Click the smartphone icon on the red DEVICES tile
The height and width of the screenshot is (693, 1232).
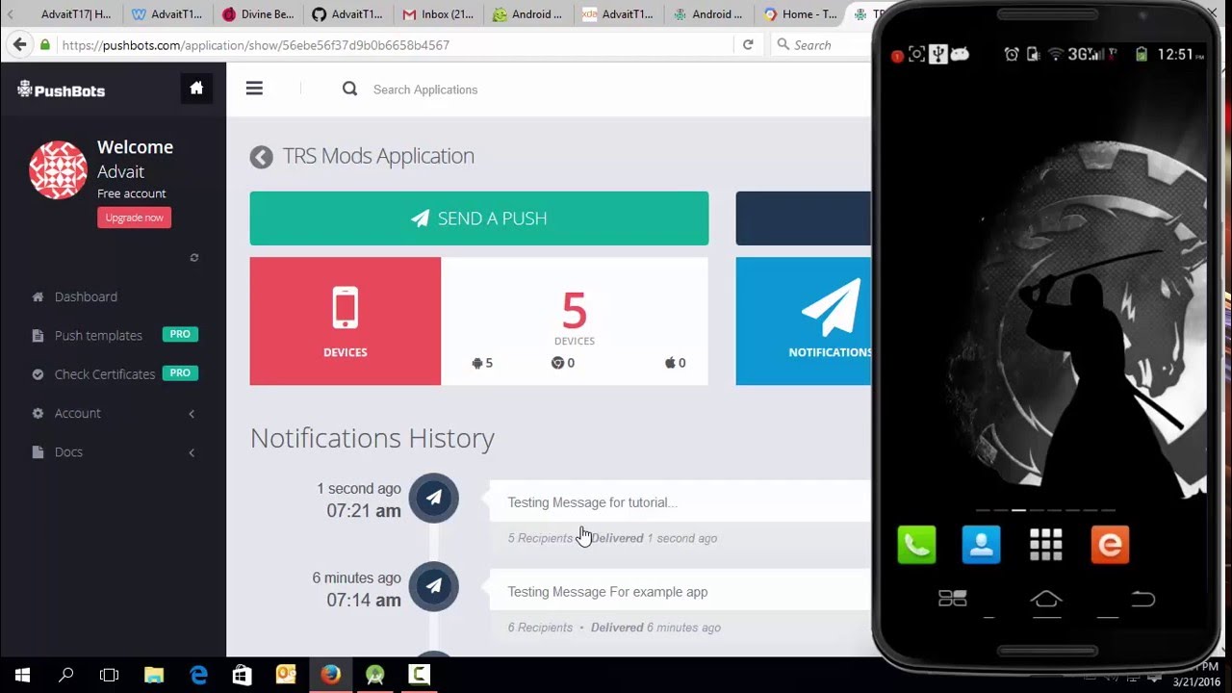pos(345,308)
